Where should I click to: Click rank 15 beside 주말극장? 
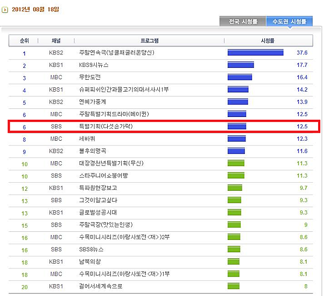coord(25,225)
